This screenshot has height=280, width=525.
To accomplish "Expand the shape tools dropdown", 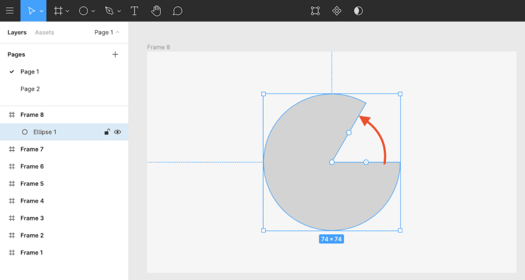I will [93, 11].
